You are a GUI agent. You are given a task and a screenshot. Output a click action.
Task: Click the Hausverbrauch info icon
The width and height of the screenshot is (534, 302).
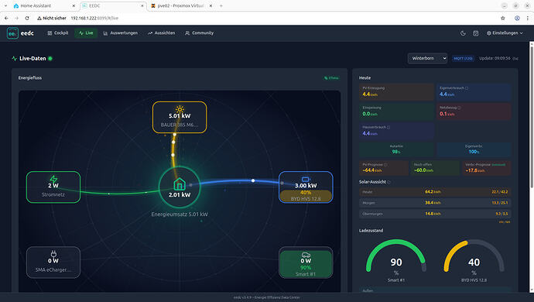pyautogui.click(x=389, y=127)
